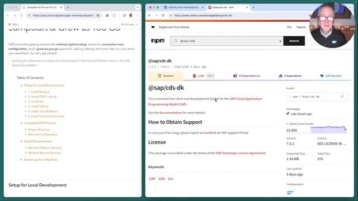
Task: Reload the npm package page
Action: (163, 16)
